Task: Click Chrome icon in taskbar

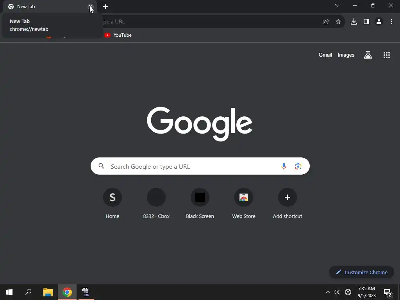Action: [67, 292]
